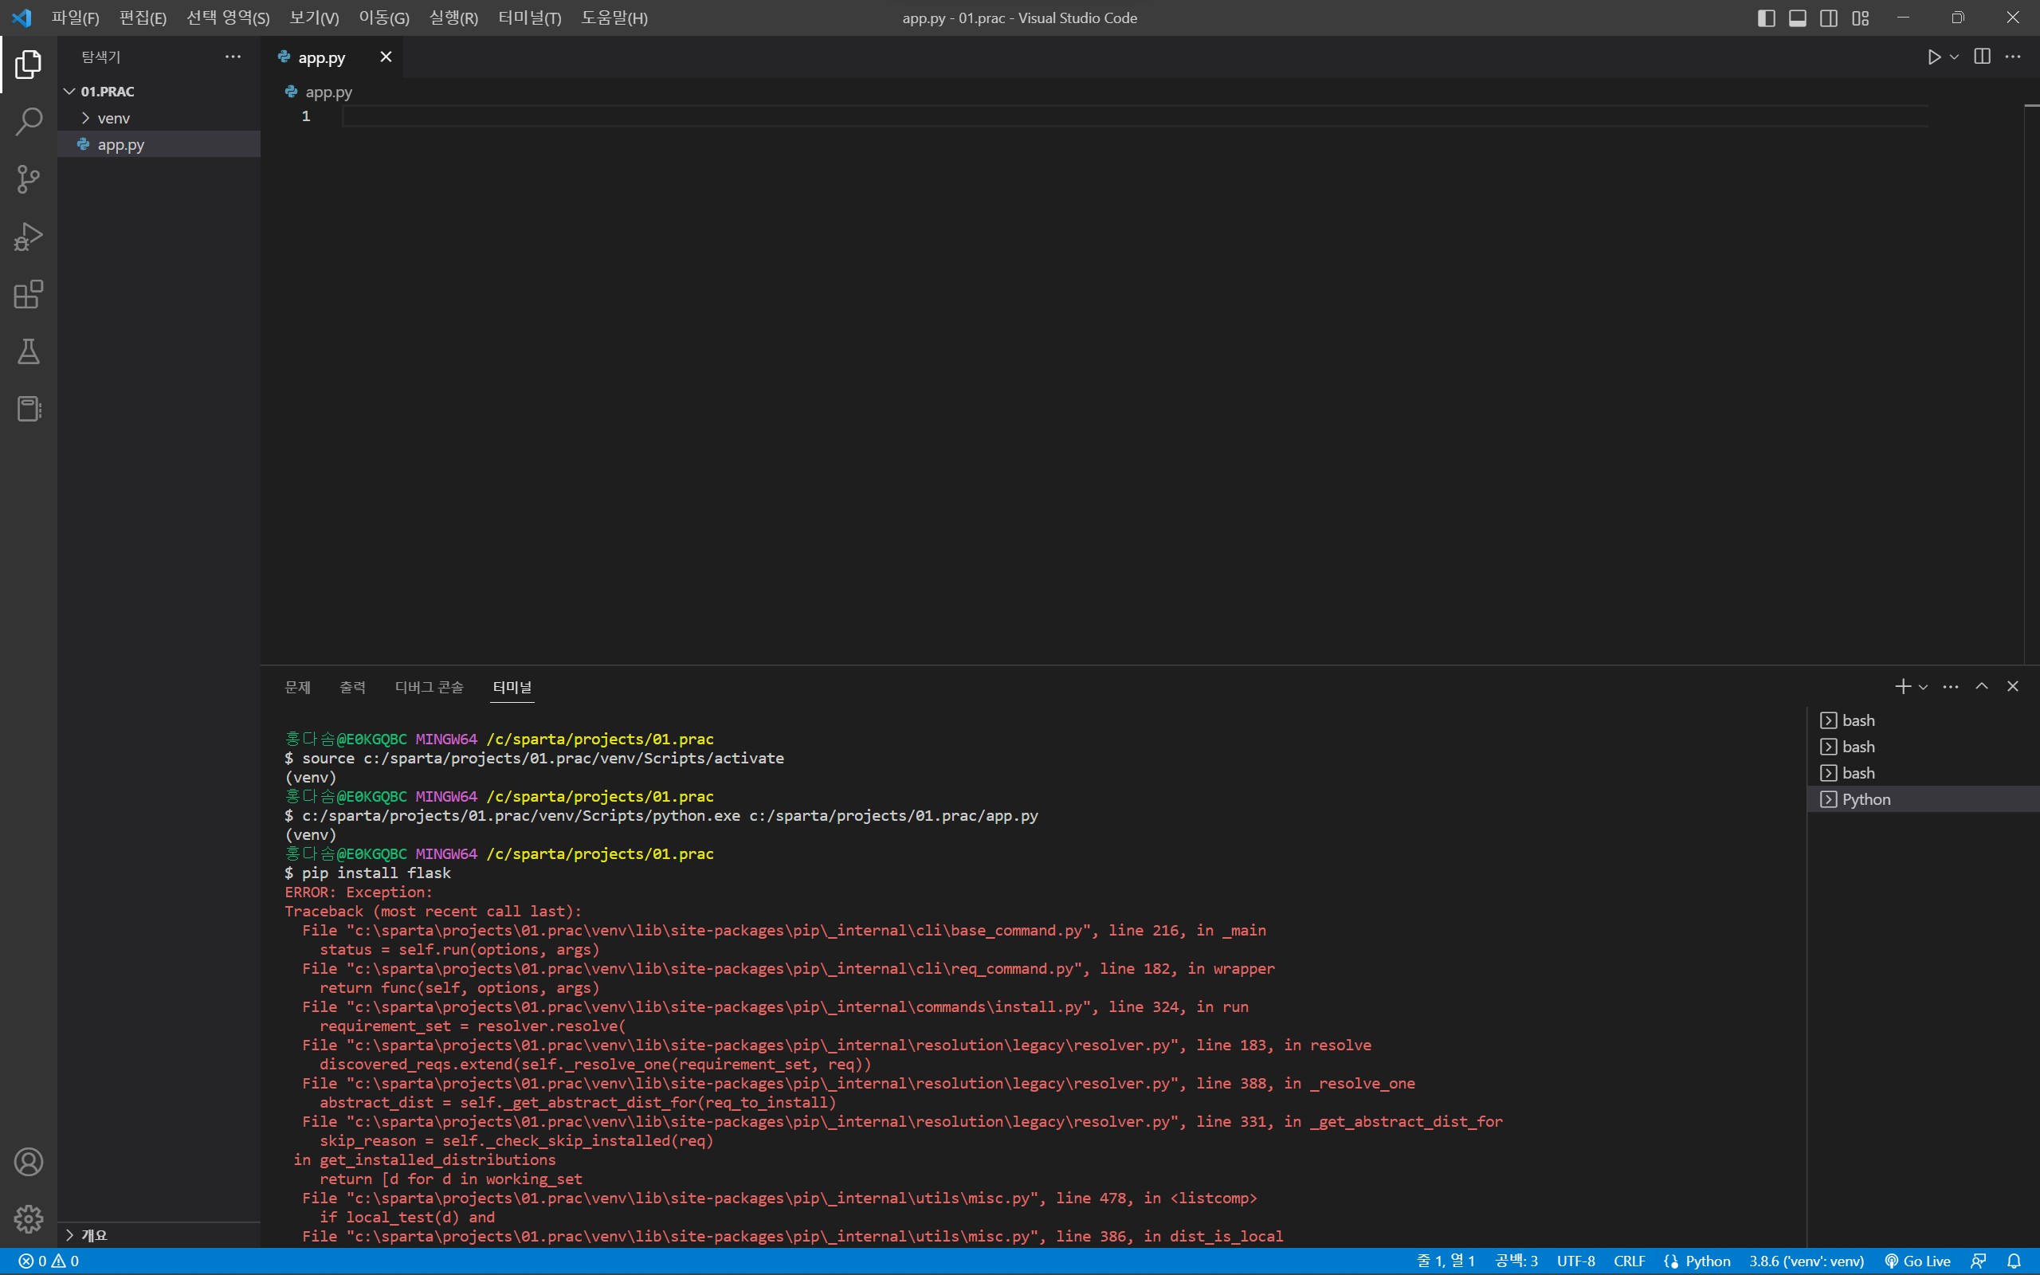Switch to the third bash terminal
2040x1275 pixels.
pos(1923,773)
